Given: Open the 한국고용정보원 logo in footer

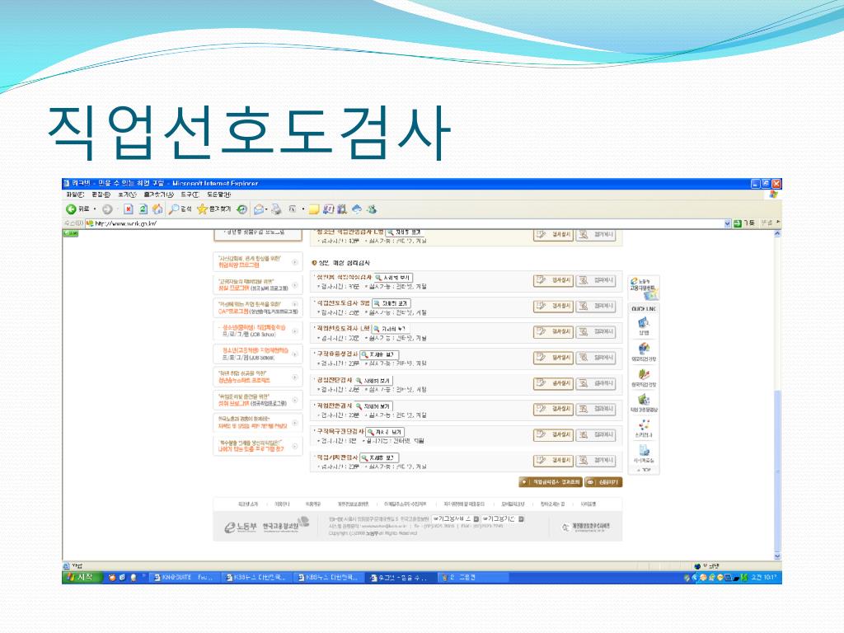Looking at the screenshot, I should [285, 524].
